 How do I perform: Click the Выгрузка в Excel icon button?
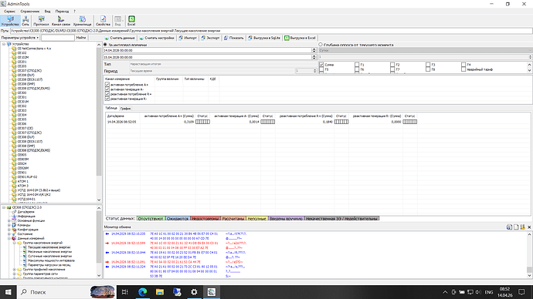coord(300,38)
